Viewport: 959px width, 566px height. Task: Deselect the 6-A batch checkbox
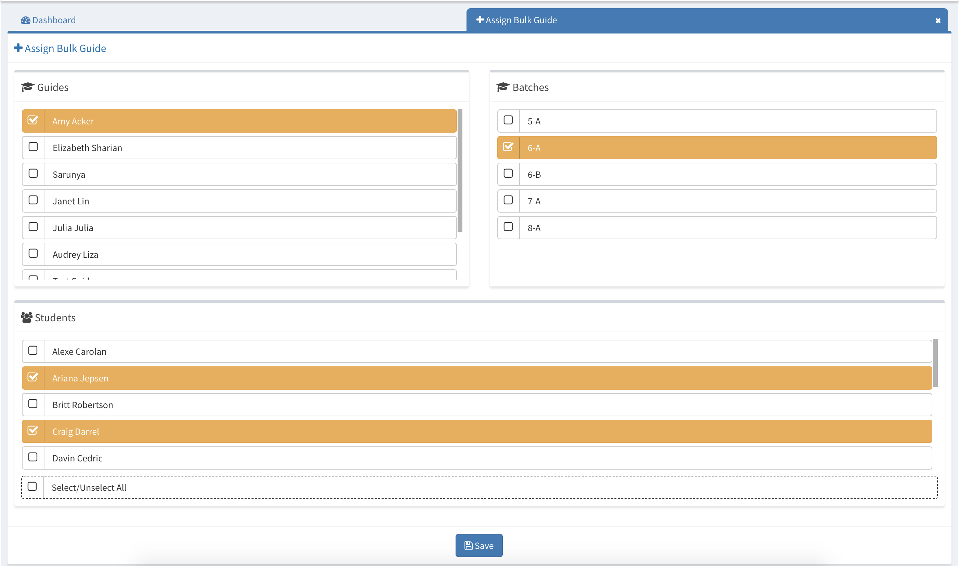coord(508,147)
